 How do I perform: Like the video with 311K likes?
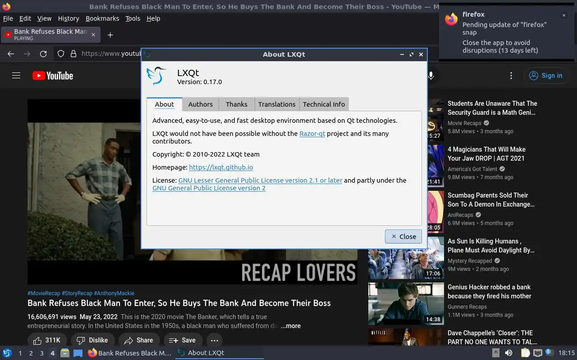[x=47, y=340]
